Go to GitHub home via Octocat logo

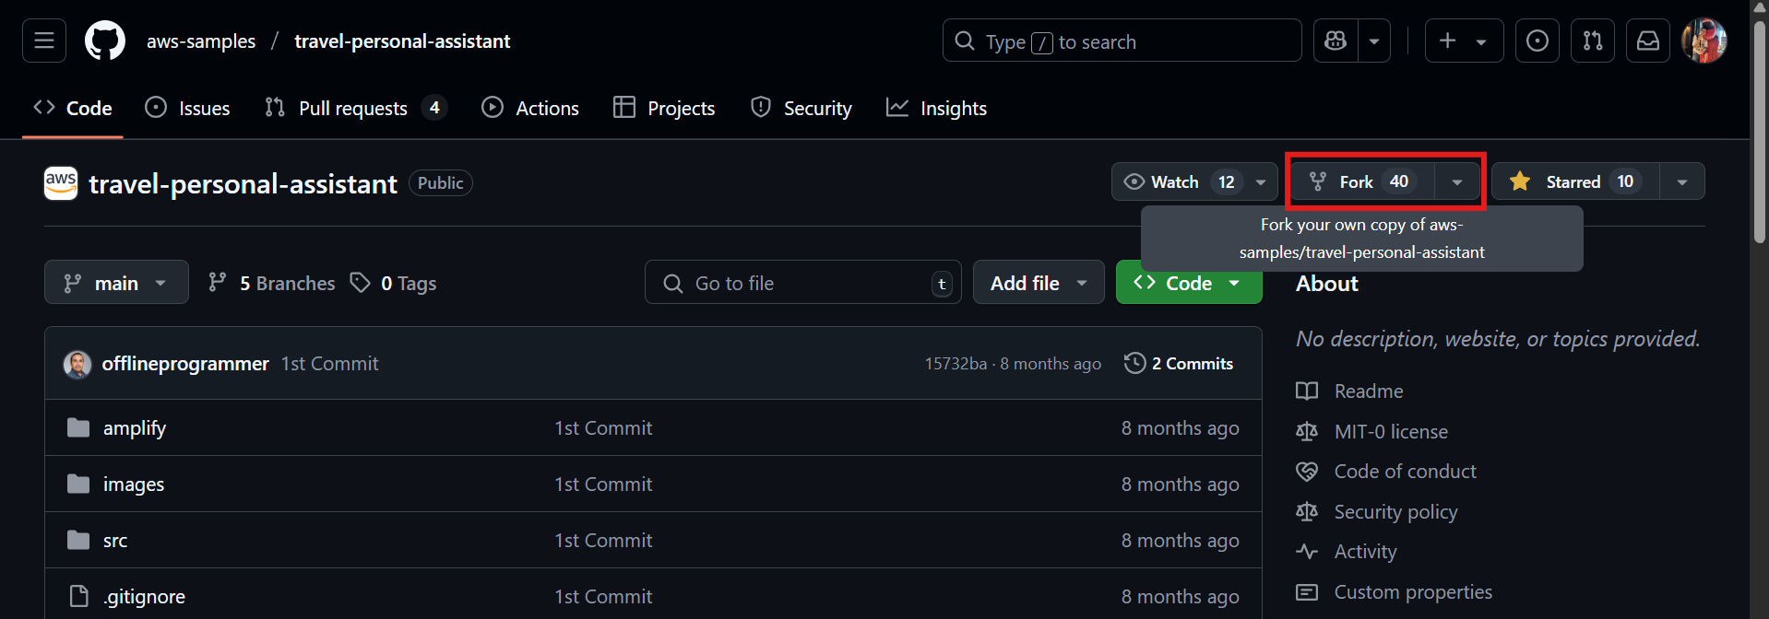(105, 41)
